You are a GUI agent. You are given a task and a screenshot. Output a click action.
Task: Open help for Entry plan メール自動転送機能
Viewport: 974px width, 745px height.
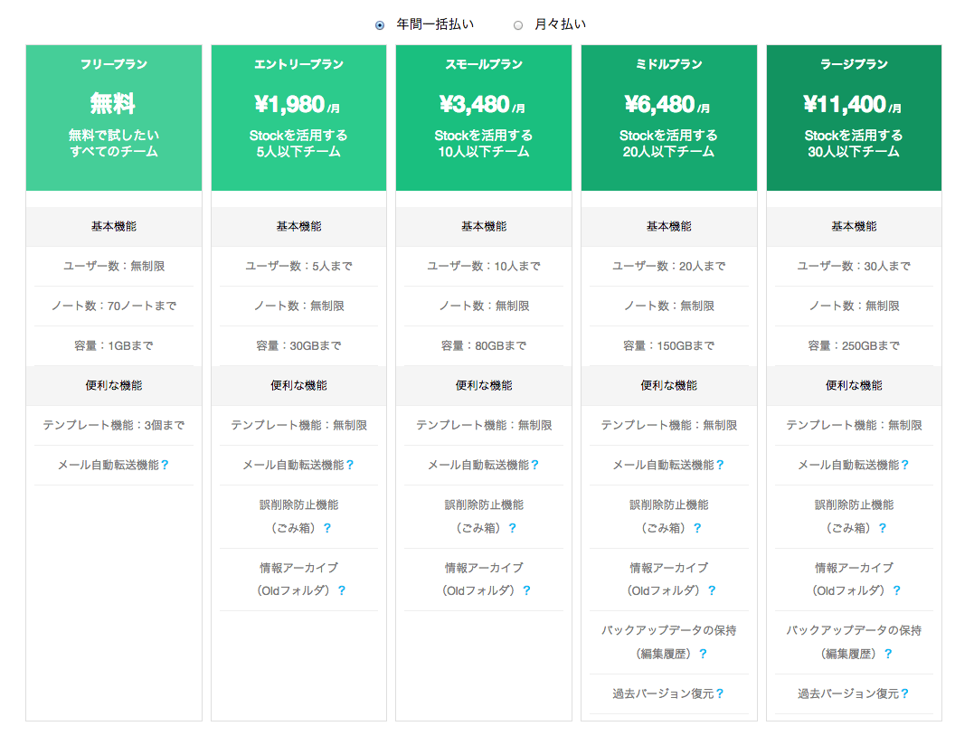pyautogui.click(x=350, y=465)
